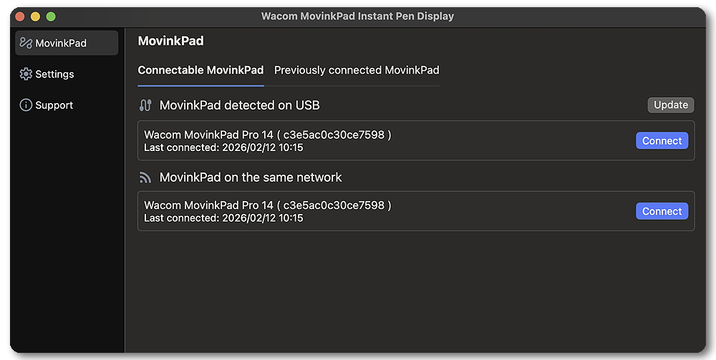Open the Support sidebar label

point(54,105)
